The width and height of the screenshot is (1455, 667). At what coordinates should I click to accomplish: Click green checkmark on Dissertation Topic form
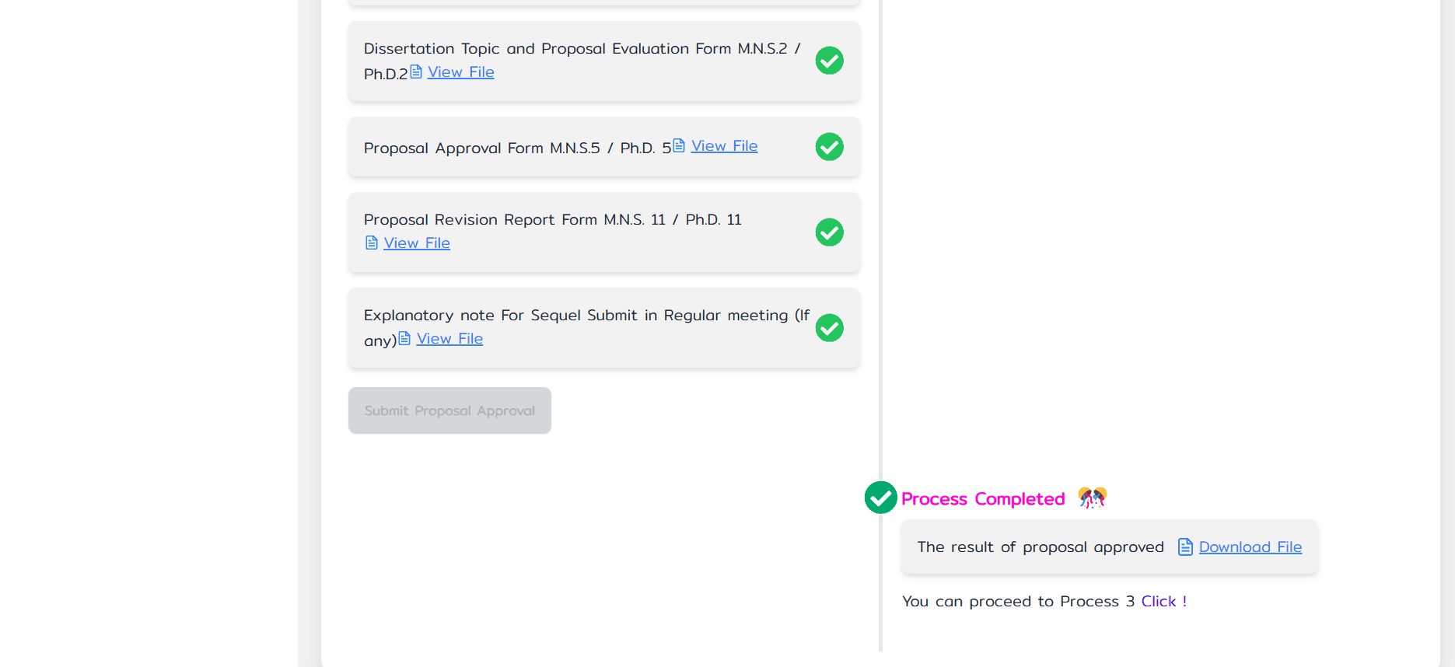(x=829, y=61)
